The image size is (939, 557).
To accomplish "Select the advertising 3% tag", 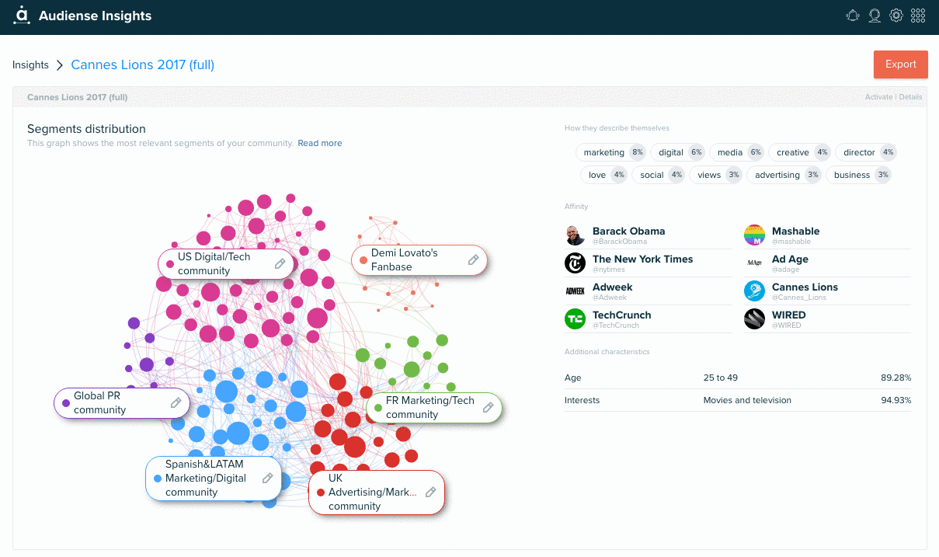I will pyautogui.click(x=784, y=175).
